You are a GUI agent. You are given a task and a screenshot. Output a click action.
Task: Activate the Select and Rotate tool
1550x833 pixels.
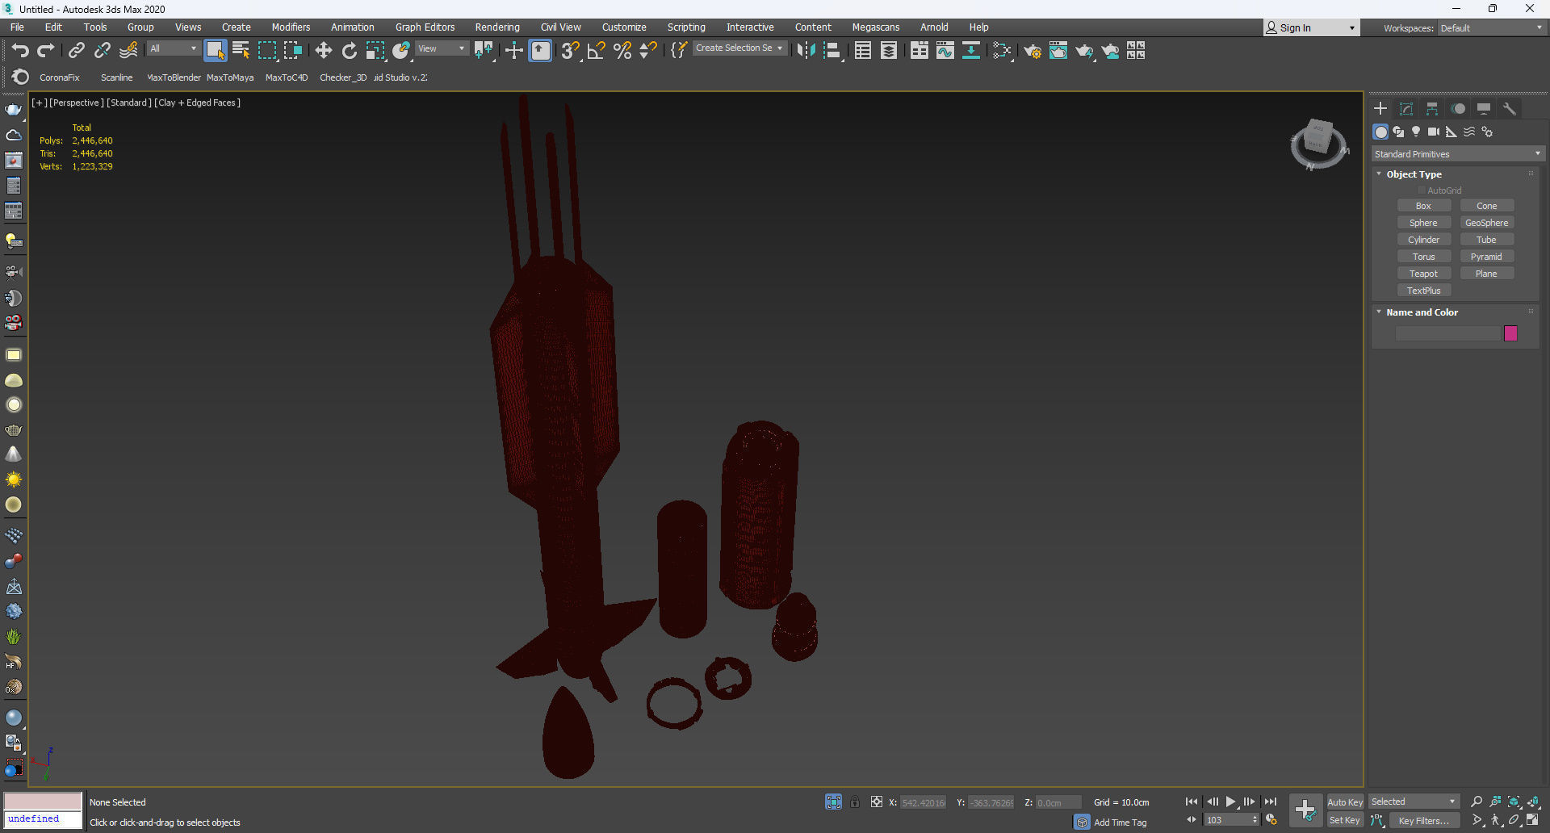tap(350, 51)
